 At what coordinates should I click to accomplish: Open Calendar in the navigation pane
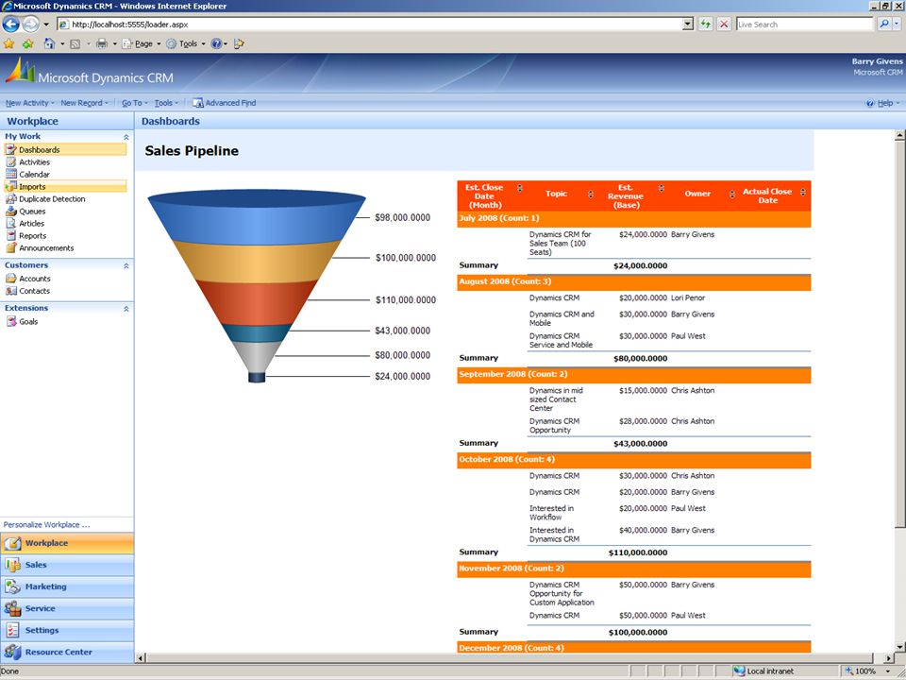(34, 175)
